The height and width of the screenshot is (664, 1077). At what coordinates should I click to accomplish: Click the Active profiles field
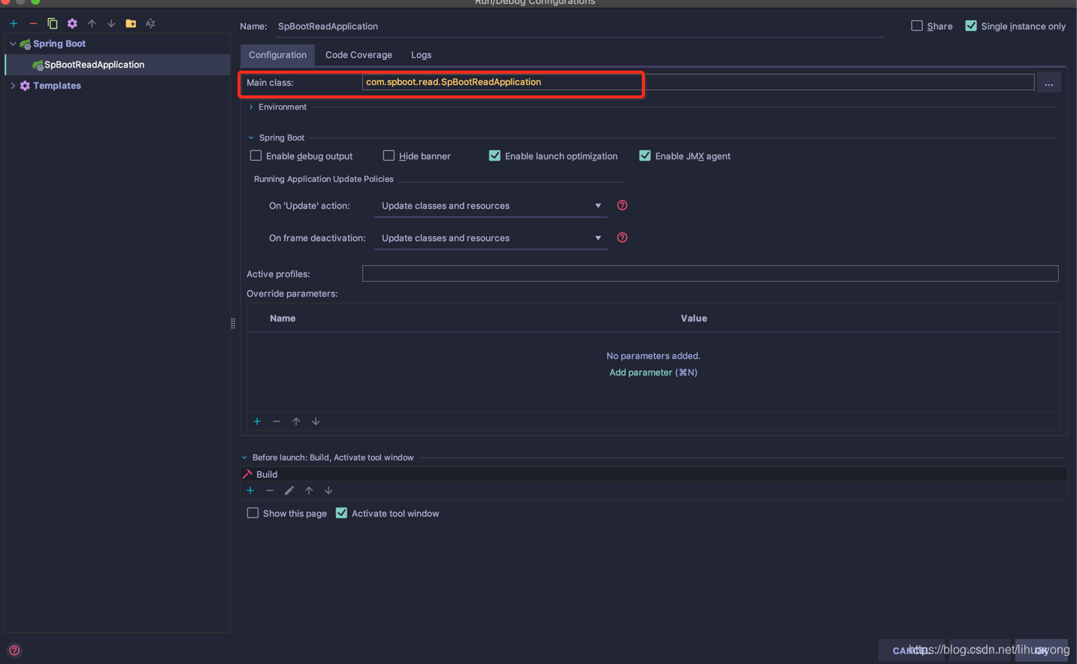(710, 273)
